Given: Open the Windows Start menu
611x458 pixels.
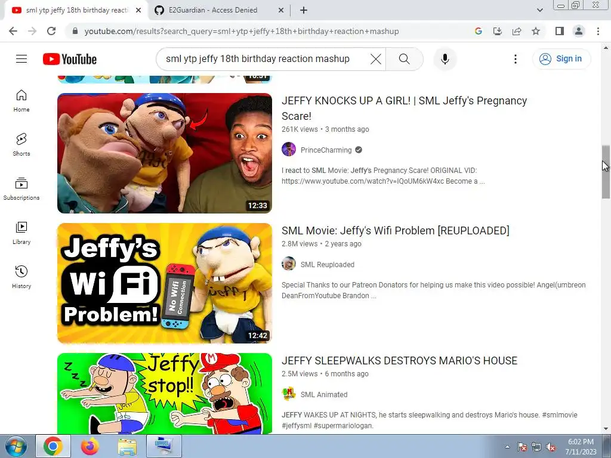Looking at the screenshot, I should click(x=16, y=446).
